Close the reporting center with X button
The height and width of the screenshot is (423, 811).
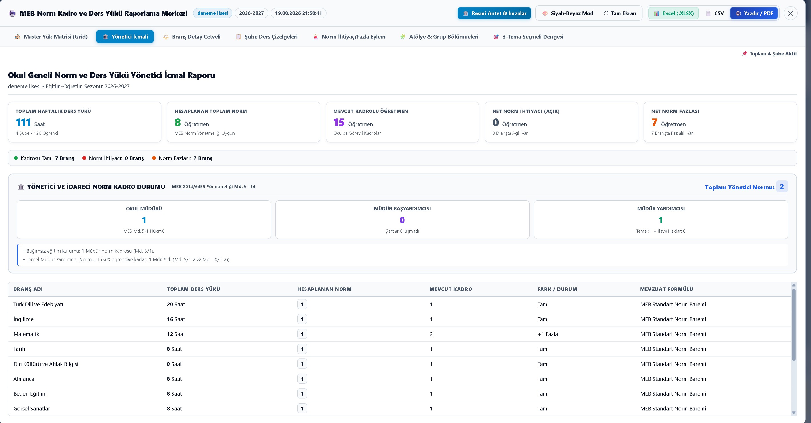[790, 13]
